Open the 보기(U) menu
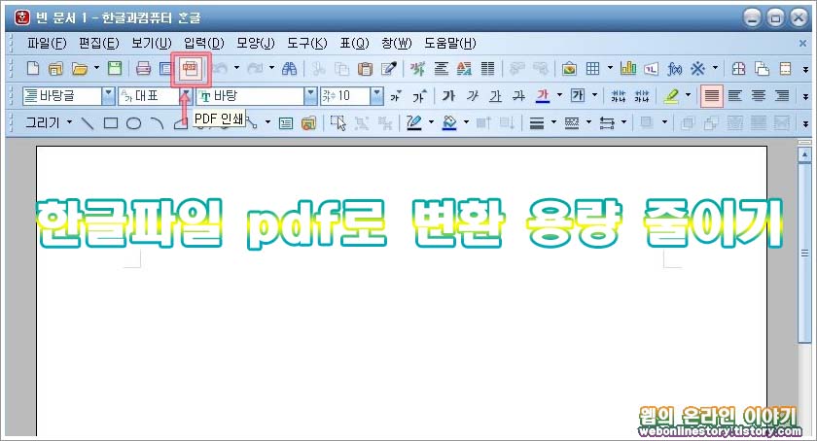 point(151,43)
